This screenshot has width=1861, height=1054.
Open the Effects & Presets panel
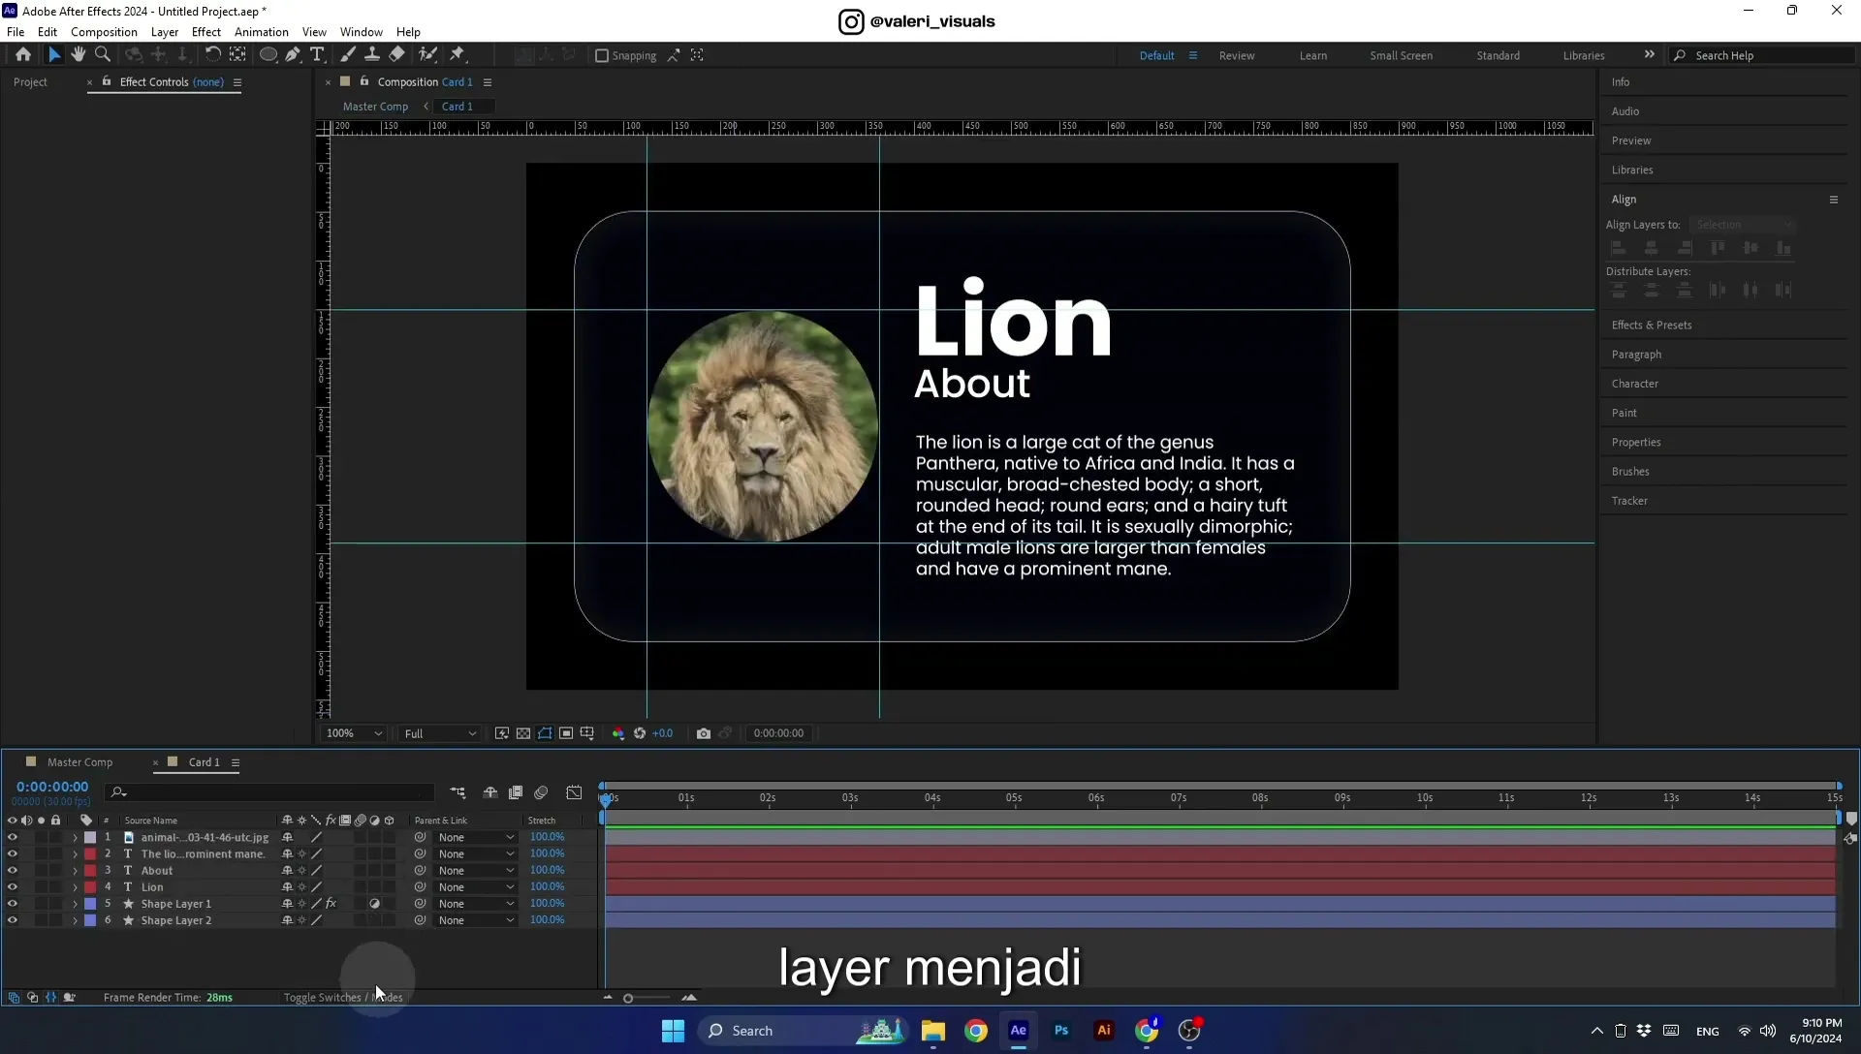point(1652,325)
